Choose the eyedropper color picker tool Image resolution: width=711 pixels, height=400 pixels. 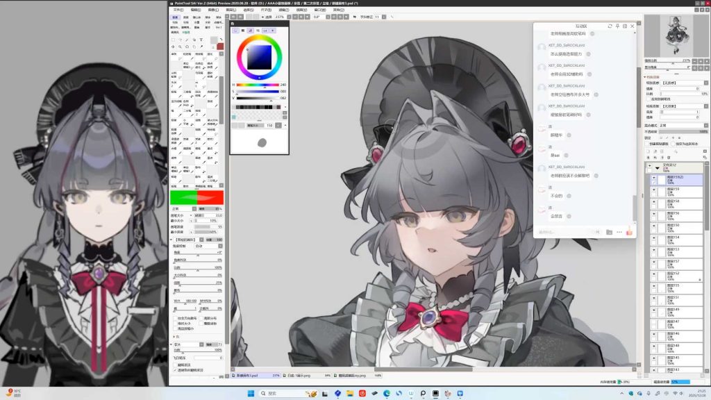coord(201,47)
